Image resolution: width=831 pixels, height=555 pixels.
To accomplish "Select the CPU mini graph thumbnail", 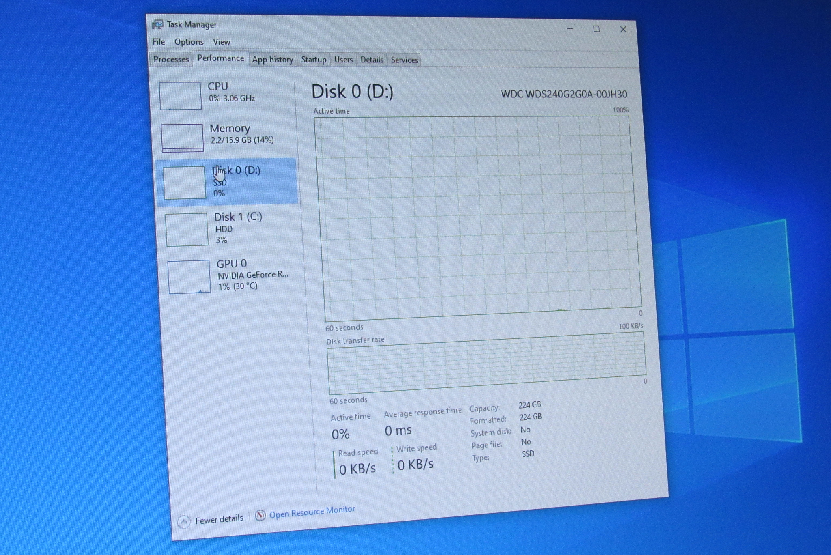I will point(180,96).
